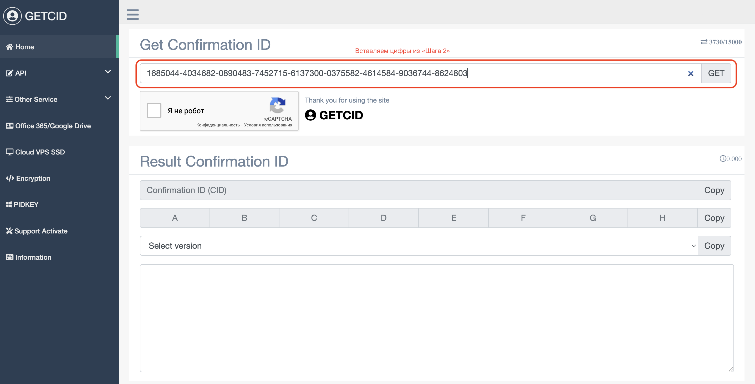Click the 'Get Confirmation ID' heading
Image resolution: width=755 pixels, height=384 pixels.
click(205, 44)
